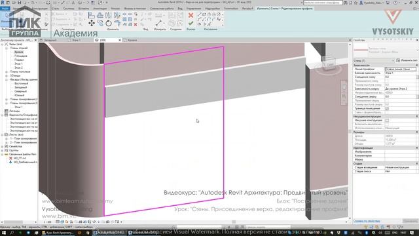
Task: Select the Trim/Extend to Corner tool
Action: click(x=117, y=24)
